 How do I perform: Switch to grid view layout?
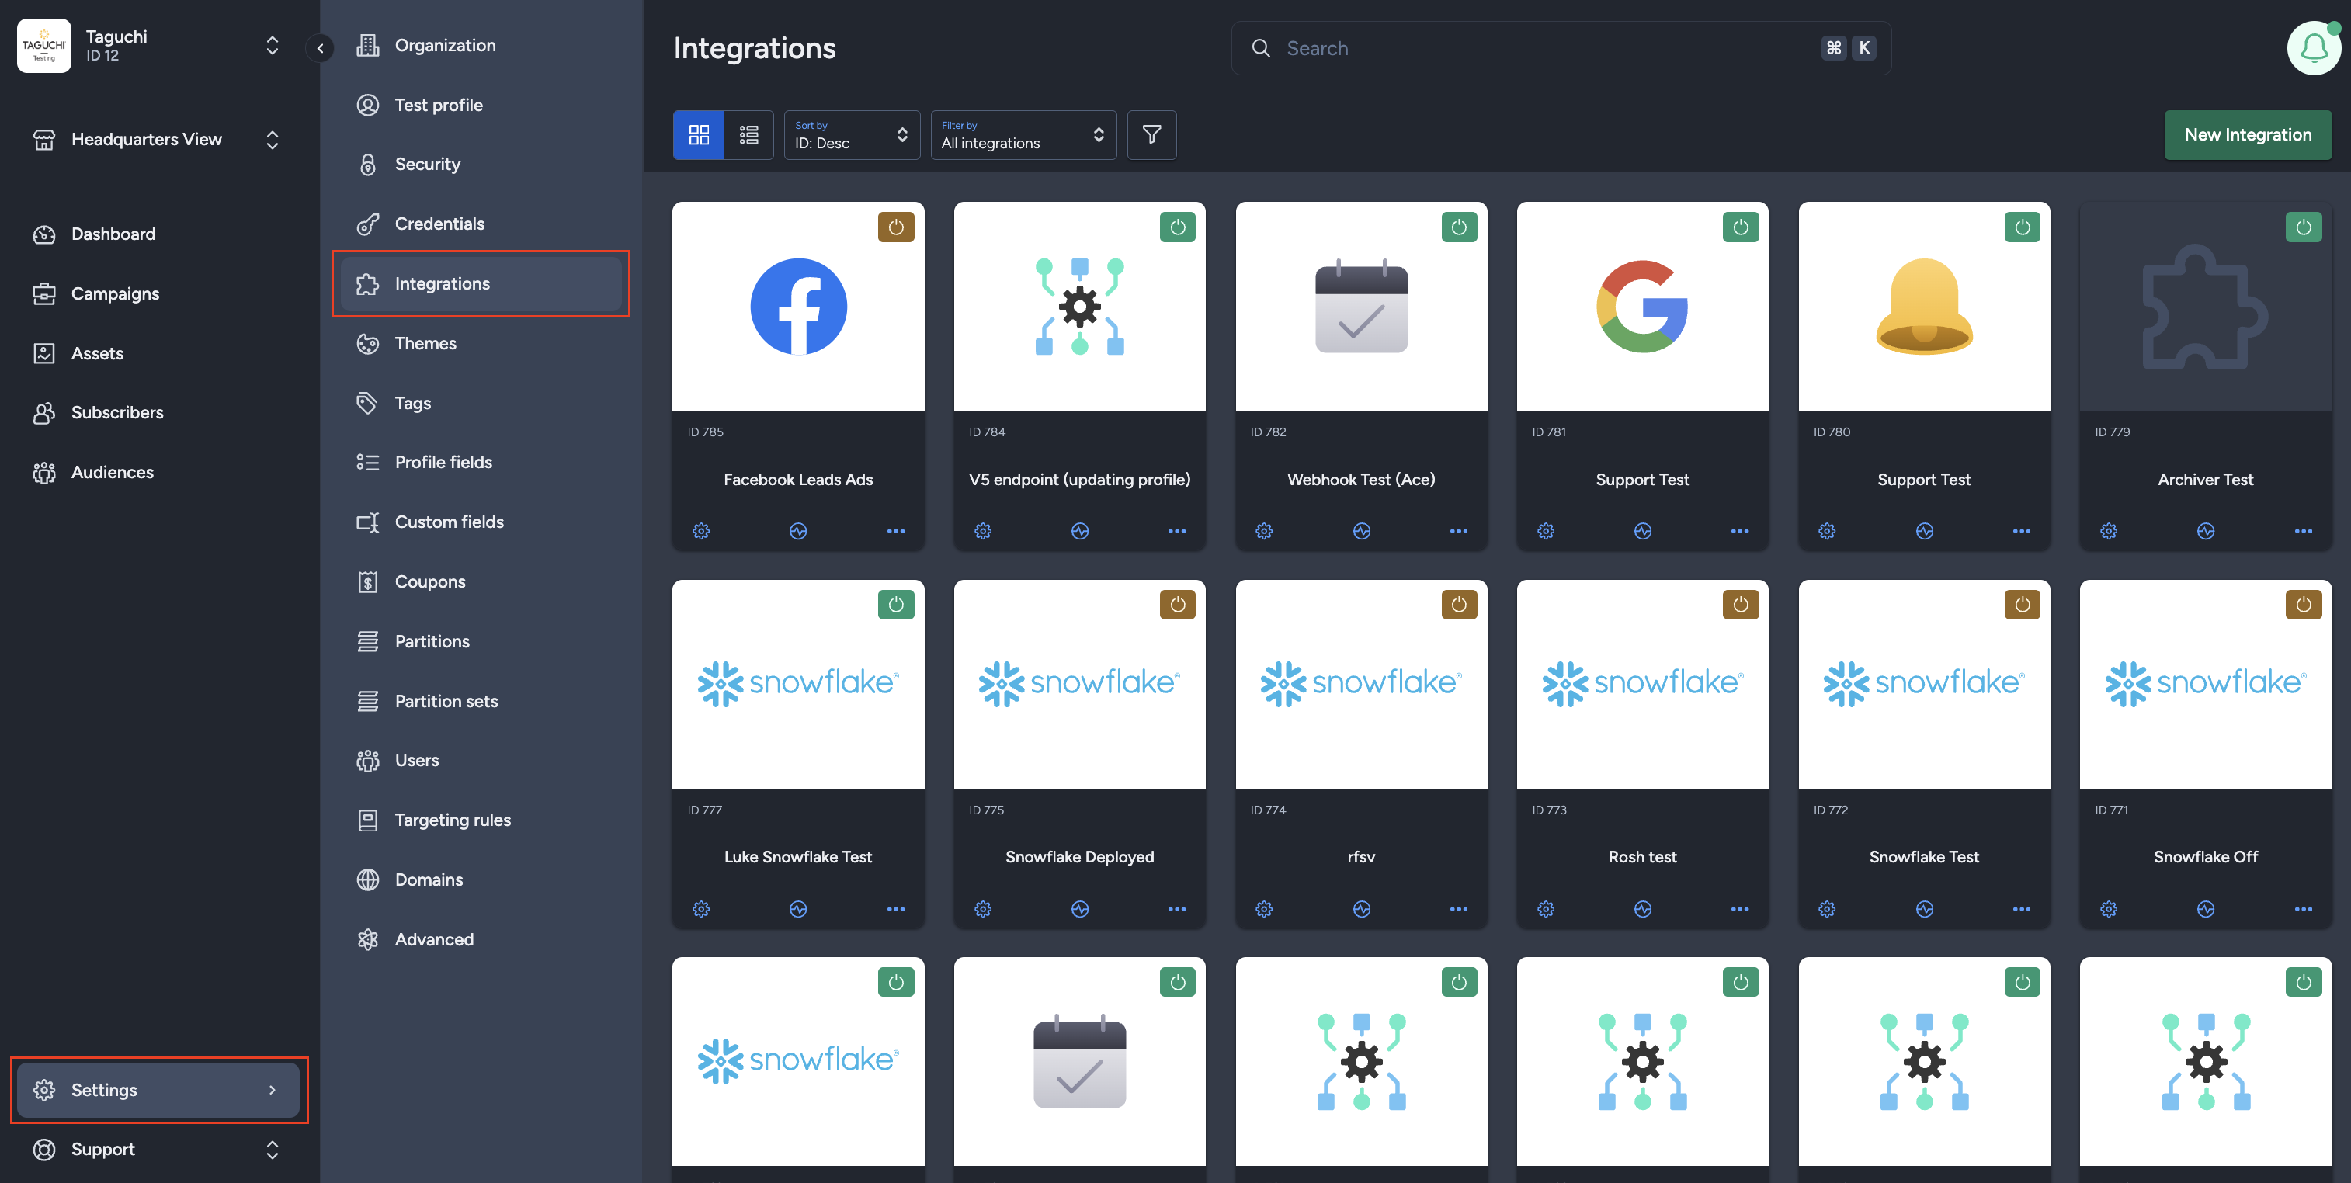click(x=699, y=134)
